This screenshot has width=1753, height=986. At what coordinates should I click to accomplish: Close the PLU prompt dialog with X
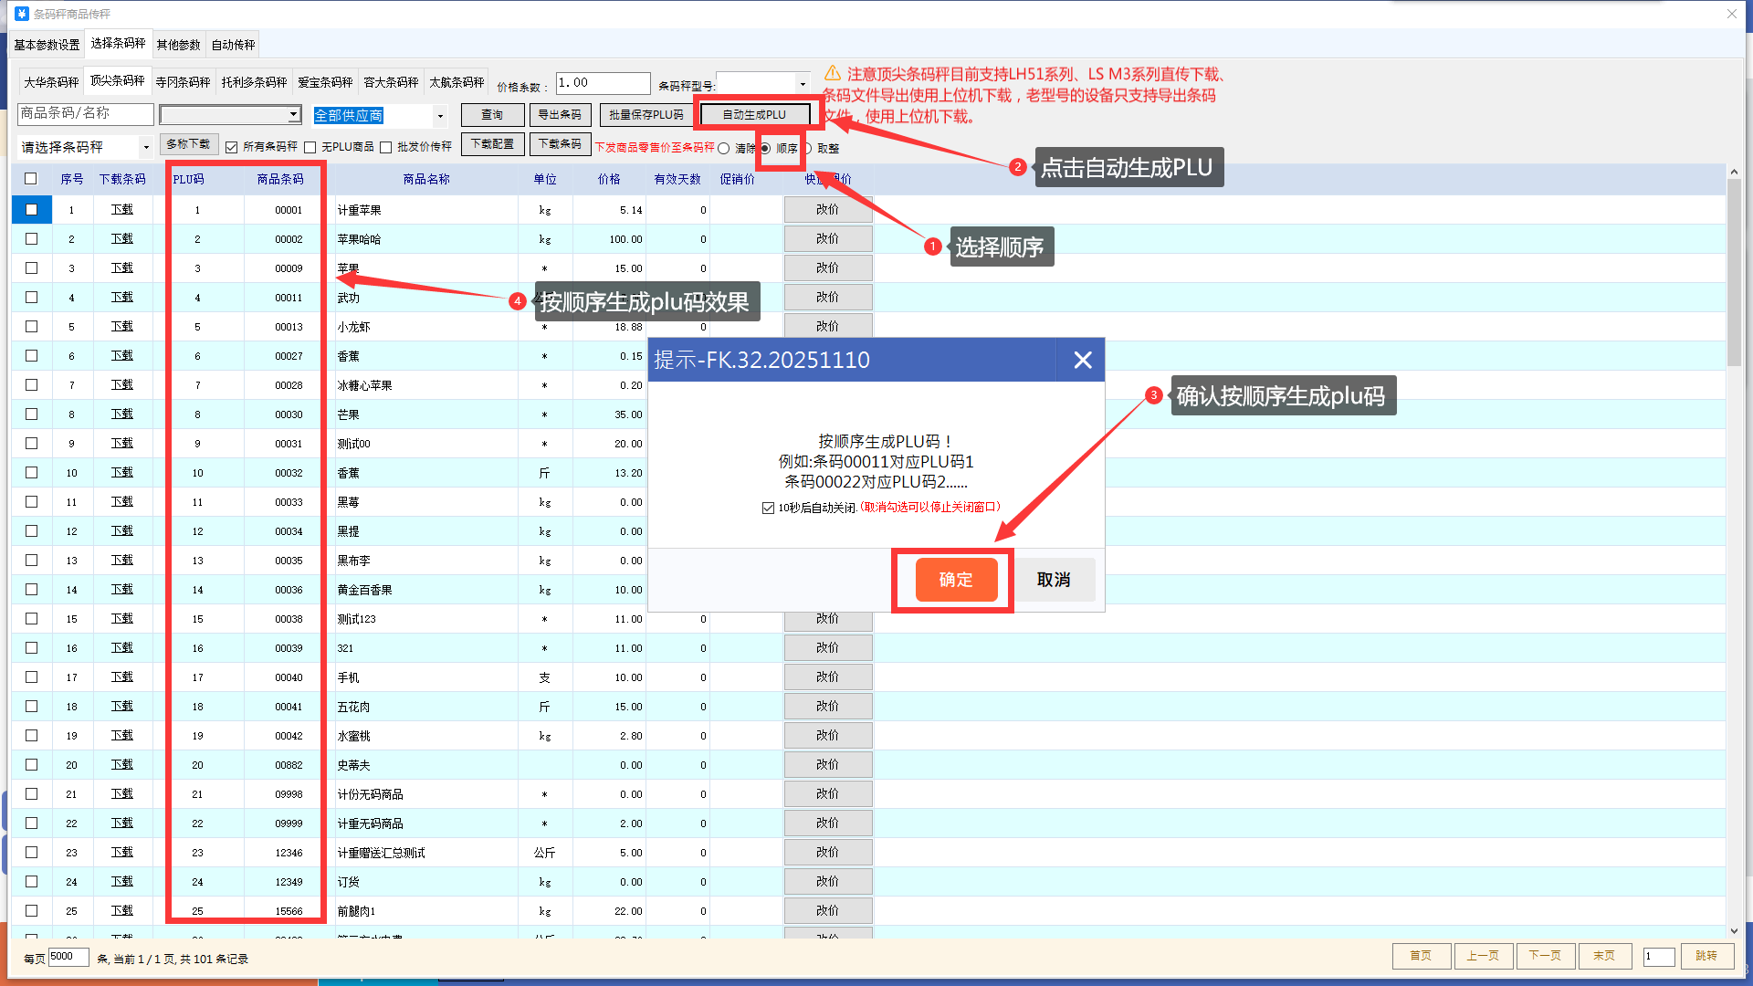(1082, 361)
